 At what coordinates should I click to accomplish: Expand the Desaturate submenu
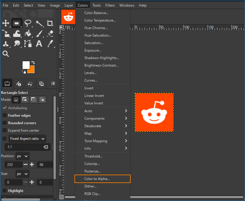[x=103, y=126]
